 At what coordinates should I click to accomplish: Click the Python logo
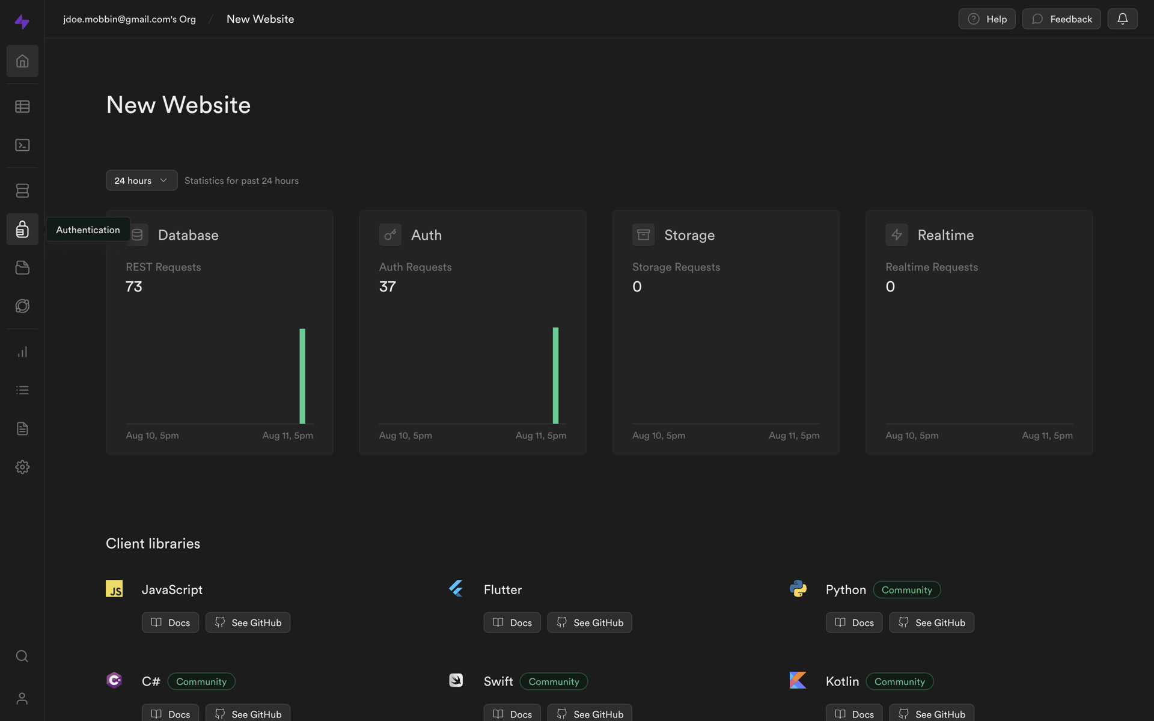click(x=798, y=588)
